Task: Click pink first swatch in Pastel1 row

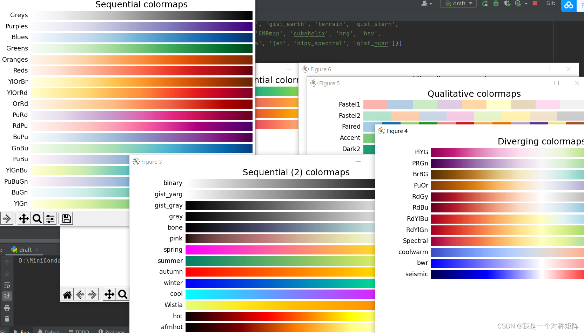Action: tap(376, 104)
